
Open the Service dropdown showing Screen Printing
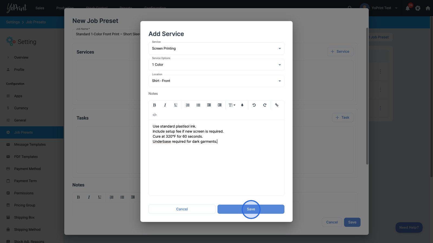pos(216,49)
